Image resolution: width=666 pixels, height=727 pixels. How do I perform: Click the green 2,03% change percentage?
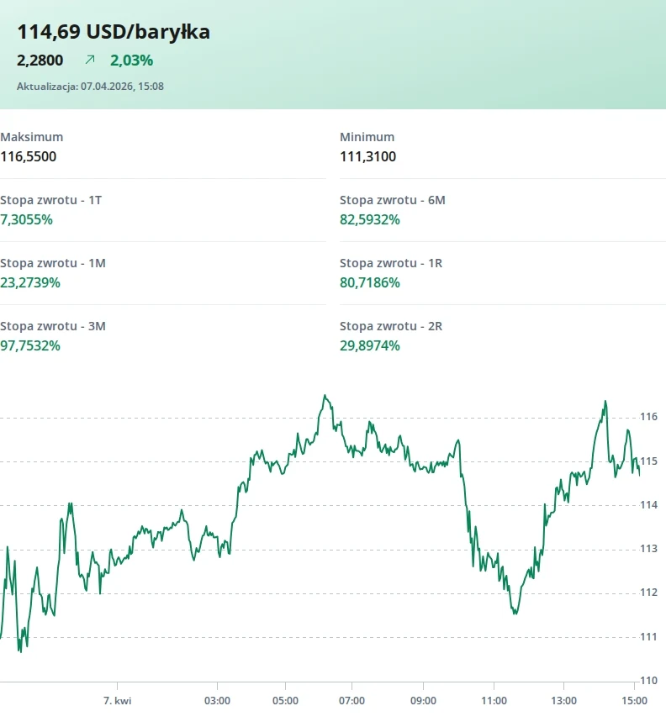[x=131, y=61]
